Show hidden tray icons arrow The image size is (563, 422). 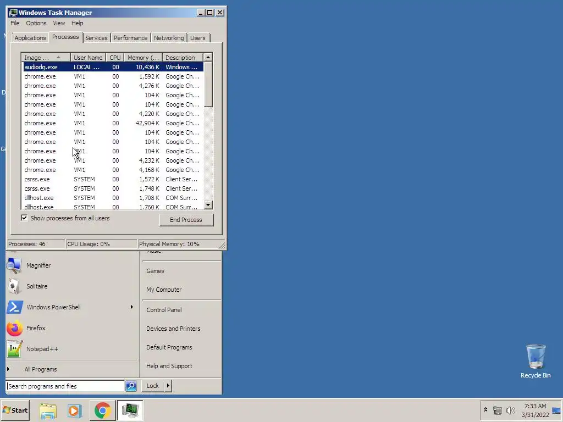click(x=485, y=410)
